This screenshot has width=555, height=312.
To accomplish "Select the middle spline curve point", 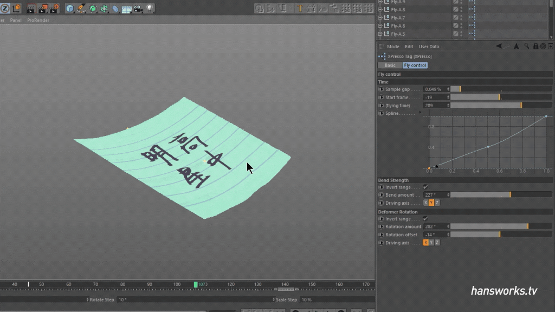I will (488, 146).
